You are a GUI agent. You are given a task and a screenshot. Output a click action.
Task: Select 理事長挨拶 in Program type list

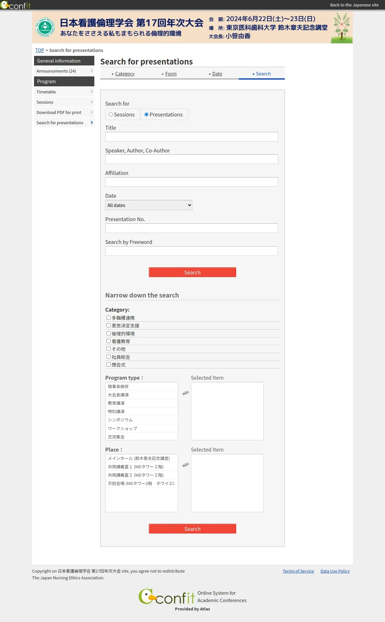141,386
